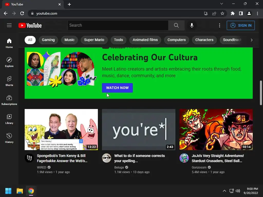Open browser extensions puzzle icon
The image size is (263, 197).
[232, 13]
